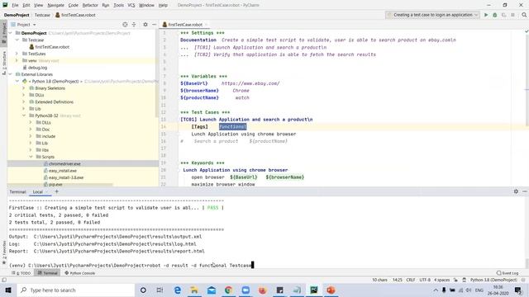Select debug.log file in project tree
This screenshot has height=297, width=529.
click(37, 68)
